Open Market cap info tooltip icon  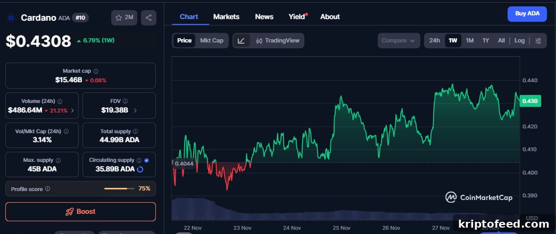tap(96, 71)
